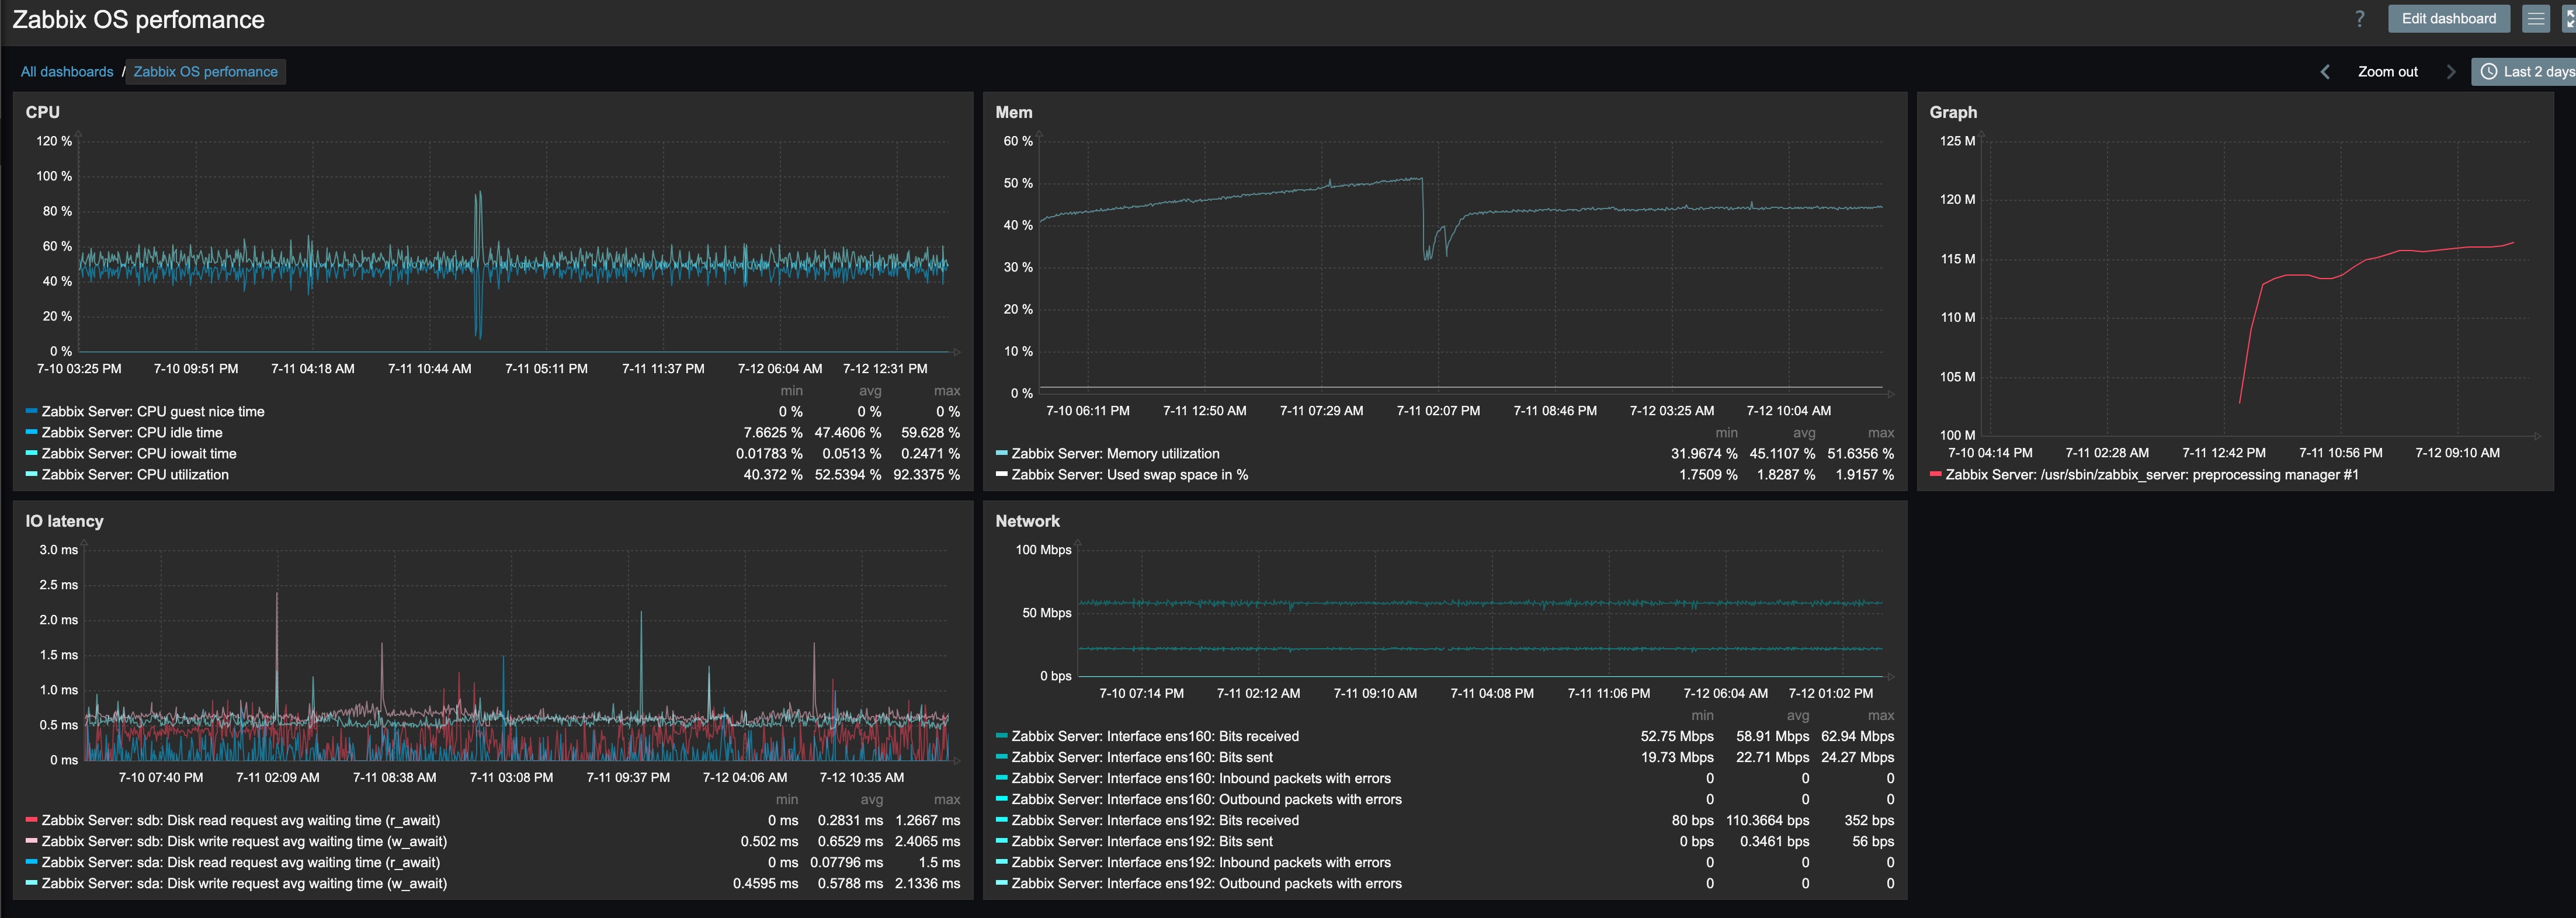Click the clock icon in time selector
Viewport: 2576px width, 918px height.
pos(2489,72)
